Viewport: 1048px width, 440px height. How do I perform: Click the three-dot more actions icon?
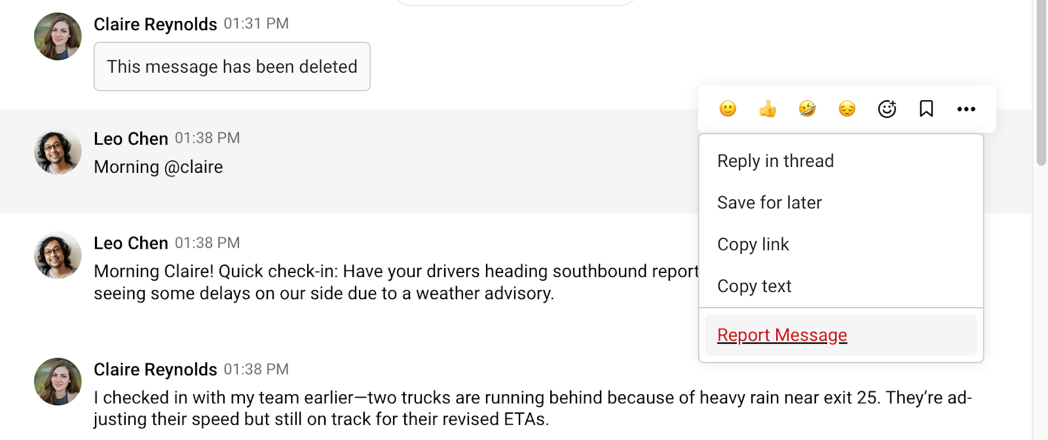pos(966,109)
